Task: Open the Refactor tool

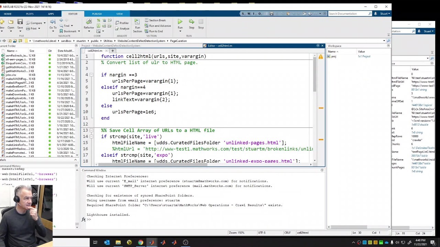Action: tap(89, 22)
